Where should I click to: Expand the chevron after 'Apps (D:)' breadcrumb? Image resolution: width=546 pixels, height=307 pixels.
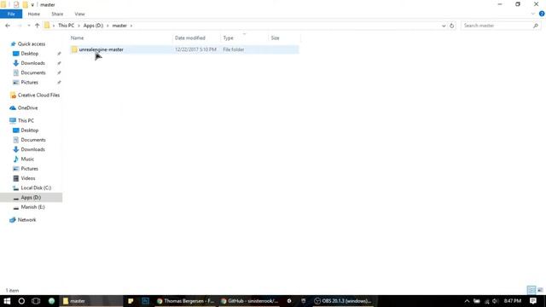click(x=107, y=26)
